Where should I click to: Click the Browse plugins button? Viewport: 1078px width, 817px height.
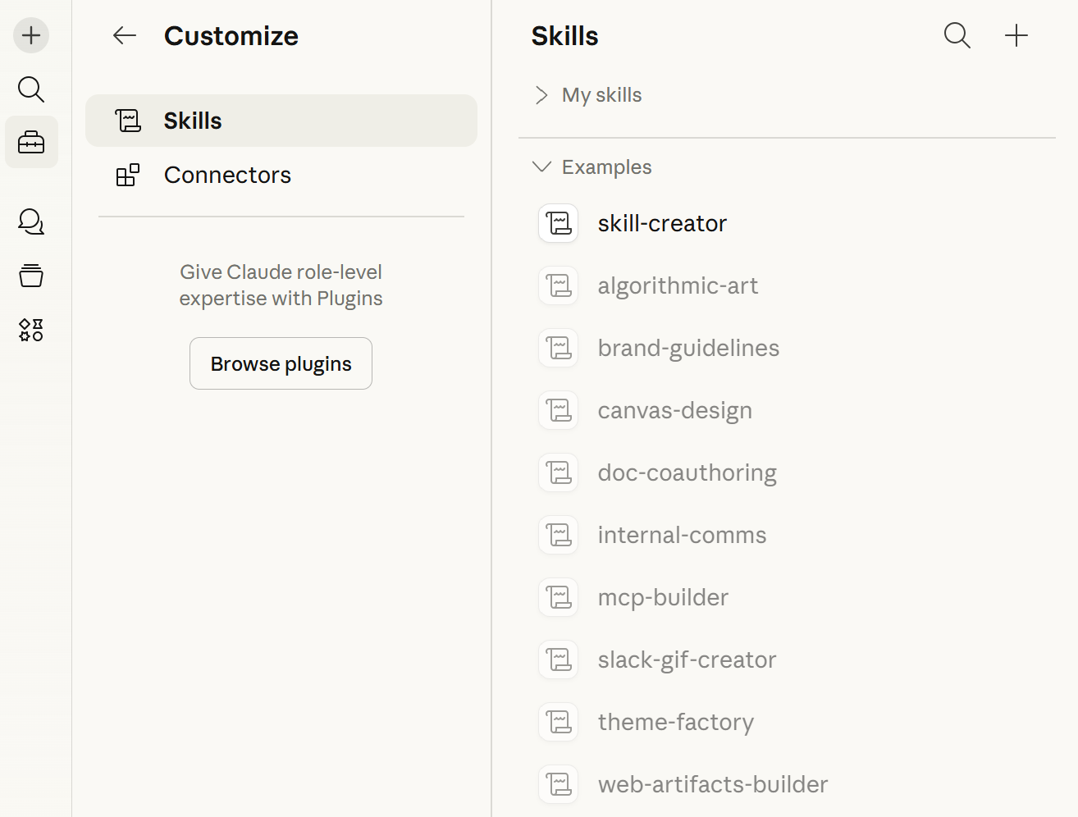(281, 363)
